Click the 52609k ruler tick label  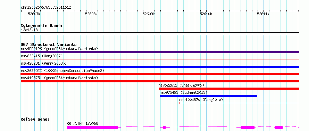[149, 14]
